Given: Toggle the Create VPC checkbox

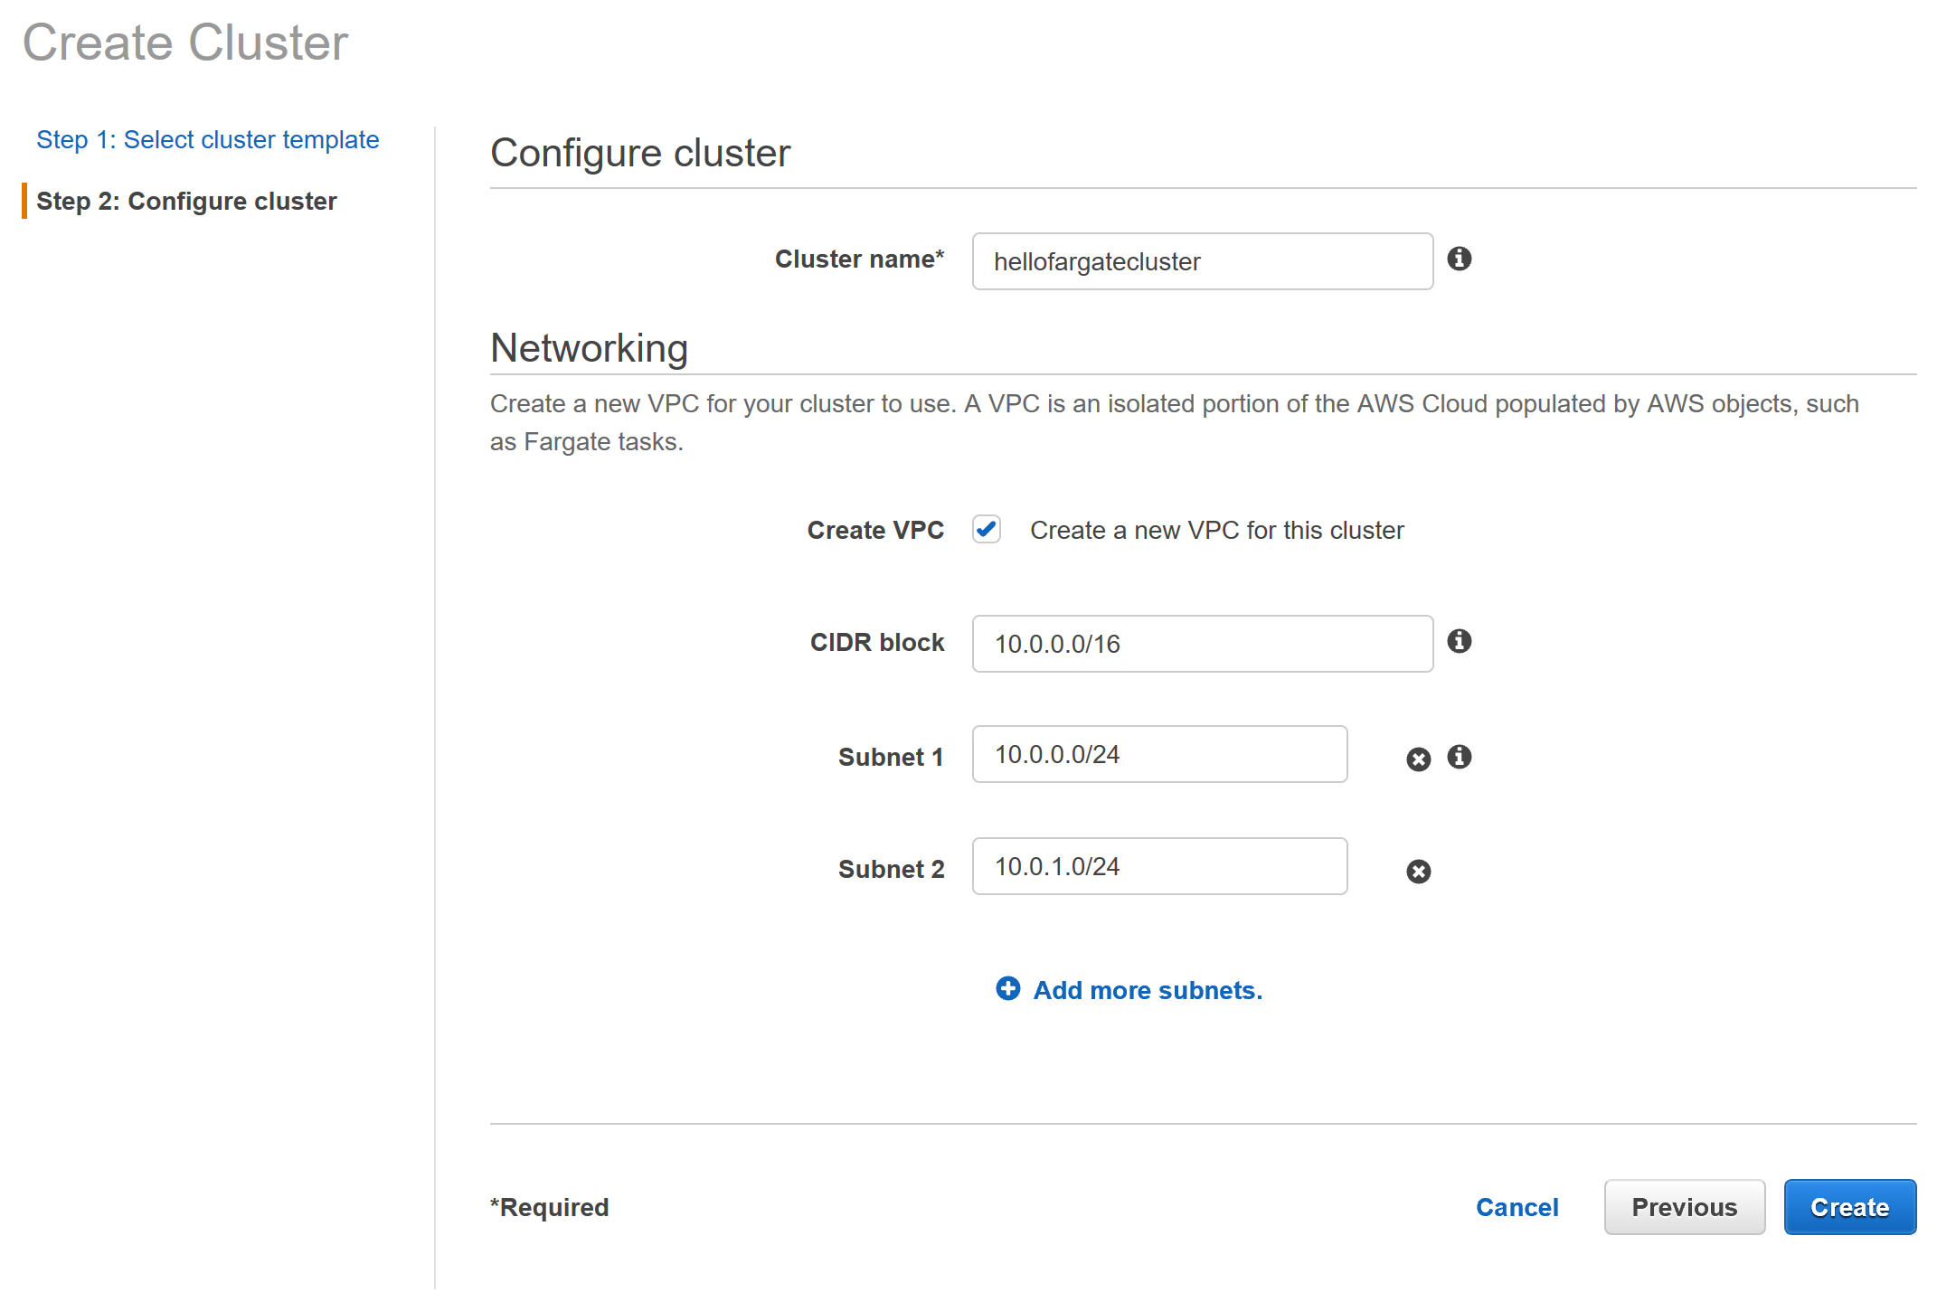Looking at the screenshot, I should [x=986, y=529].
